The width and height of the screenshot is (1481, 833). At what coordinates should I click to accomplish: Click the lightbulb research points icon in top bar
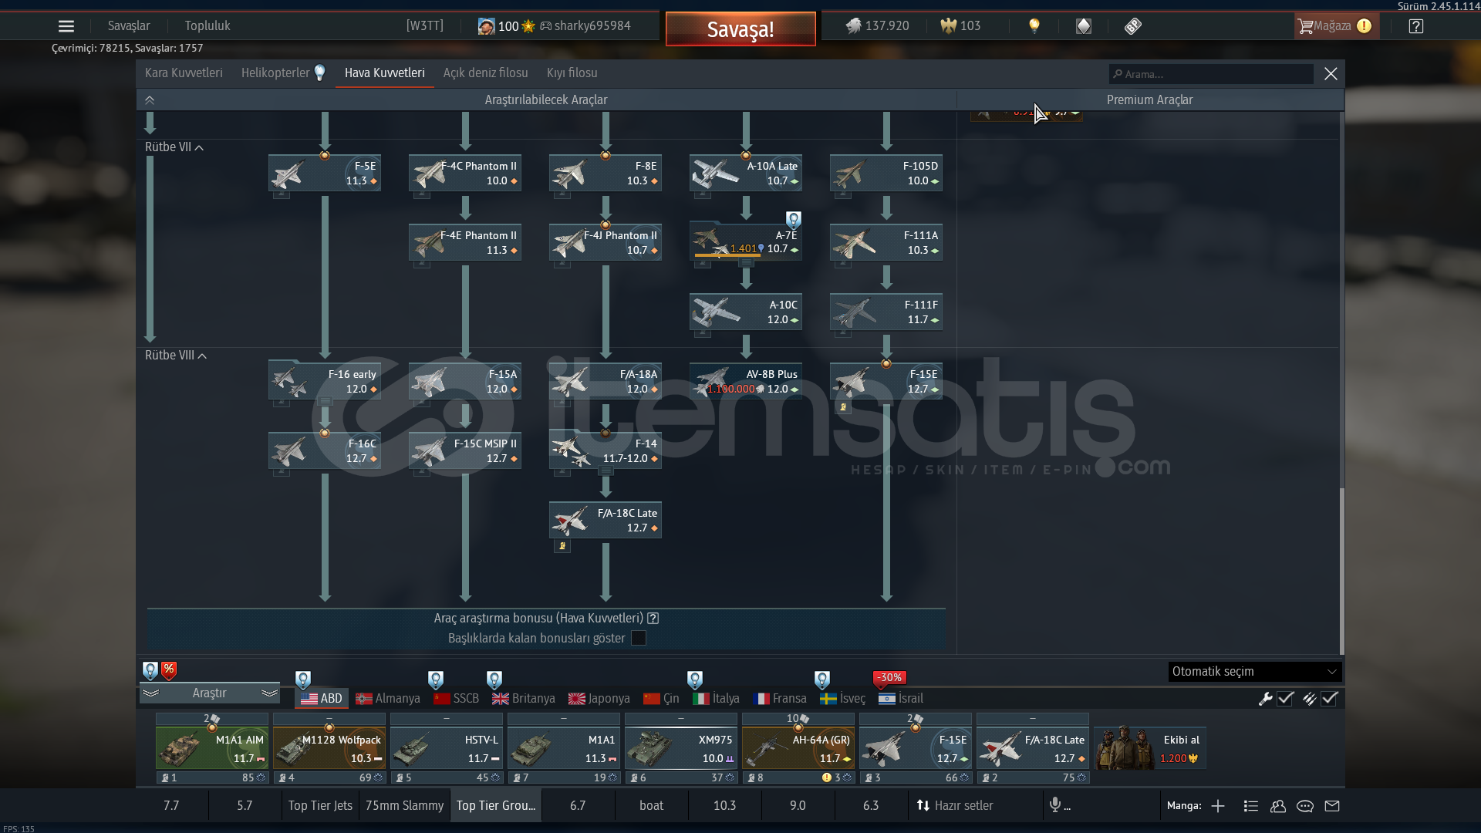(1034, 26)
